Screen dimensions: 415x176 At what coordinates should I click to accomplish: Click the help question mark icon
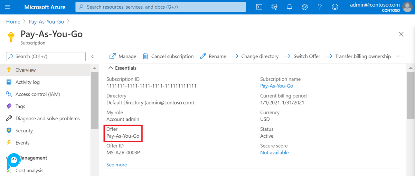320,7
